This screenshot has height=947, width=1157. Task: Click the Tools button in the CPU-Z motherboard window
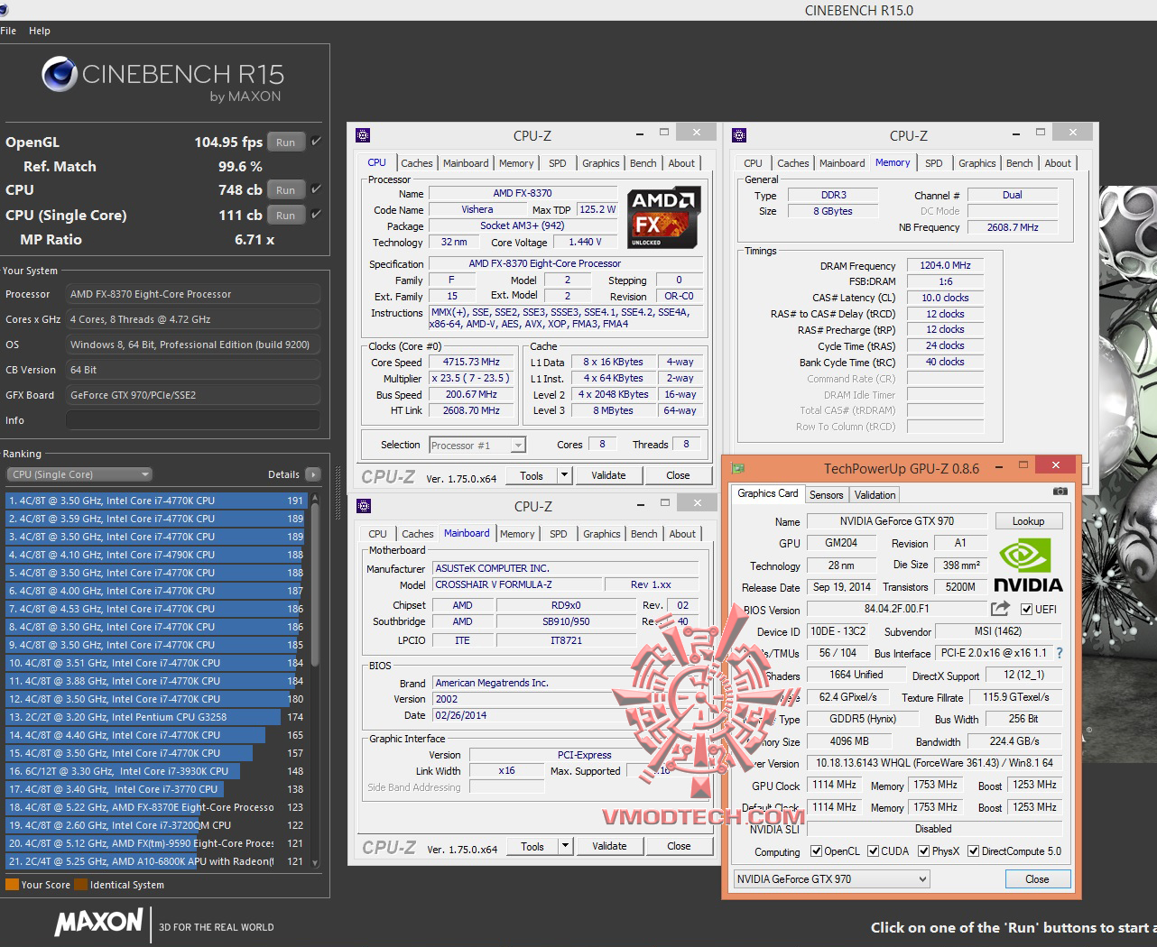coord(532,846)
